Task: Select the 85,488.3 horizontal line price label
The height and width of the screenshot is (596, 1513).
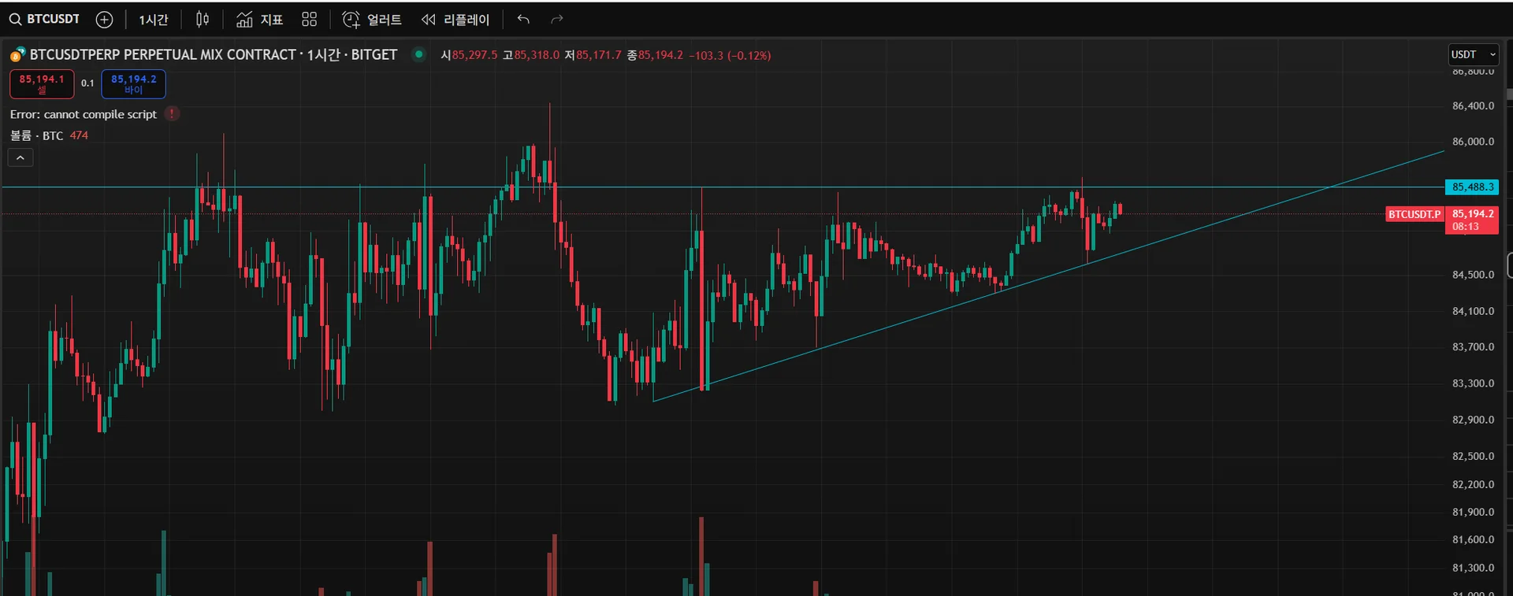Action: click(x=1471, y=187)
